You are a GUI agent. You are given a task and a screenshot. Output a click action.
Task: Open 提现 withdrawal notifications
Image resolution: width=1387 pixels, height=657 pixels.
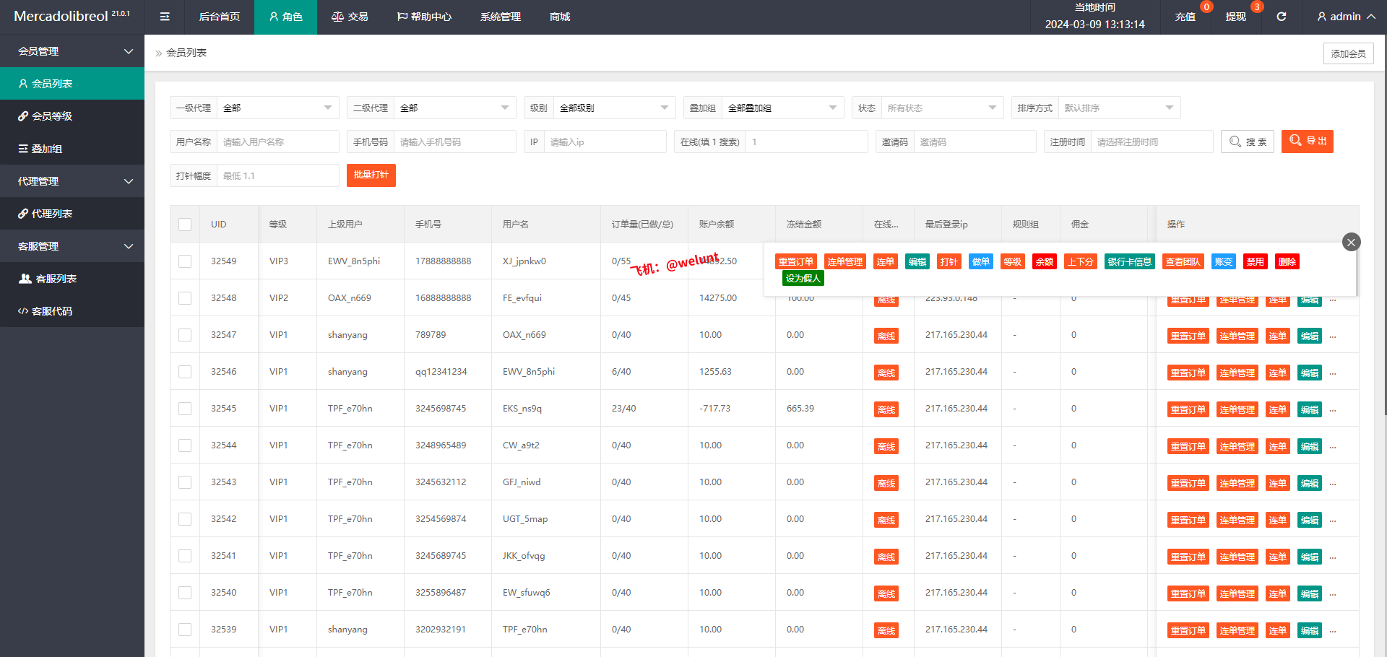click(x=1235, y=17)
